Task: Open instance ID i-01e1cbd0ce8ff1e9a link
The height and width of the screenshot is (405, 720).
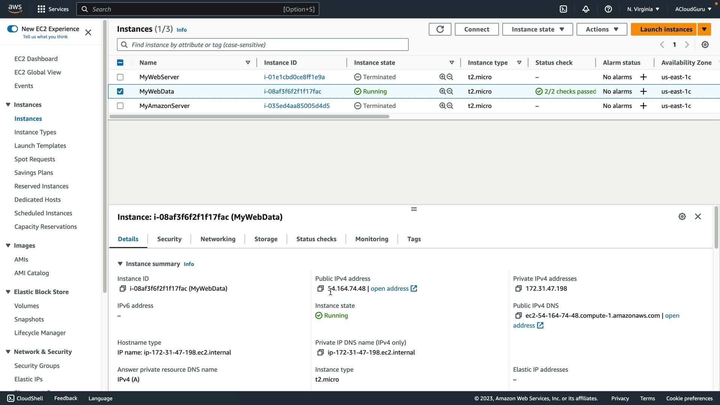Action: tap(294, 77)
